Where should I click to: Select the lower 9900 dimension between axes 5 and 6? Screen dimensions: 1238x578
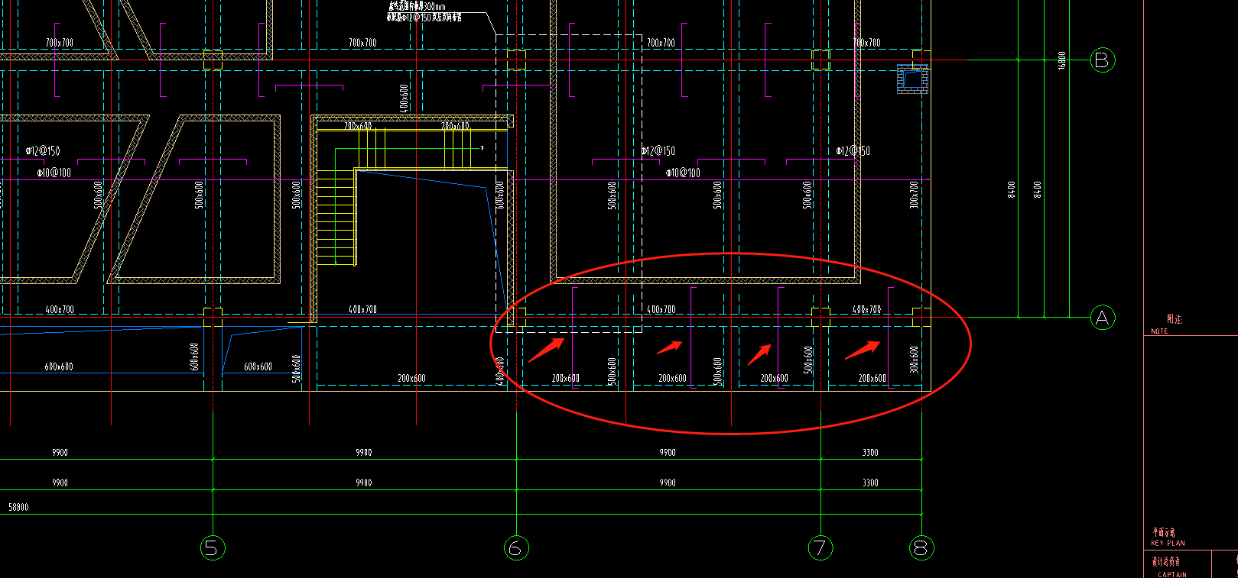363,483
